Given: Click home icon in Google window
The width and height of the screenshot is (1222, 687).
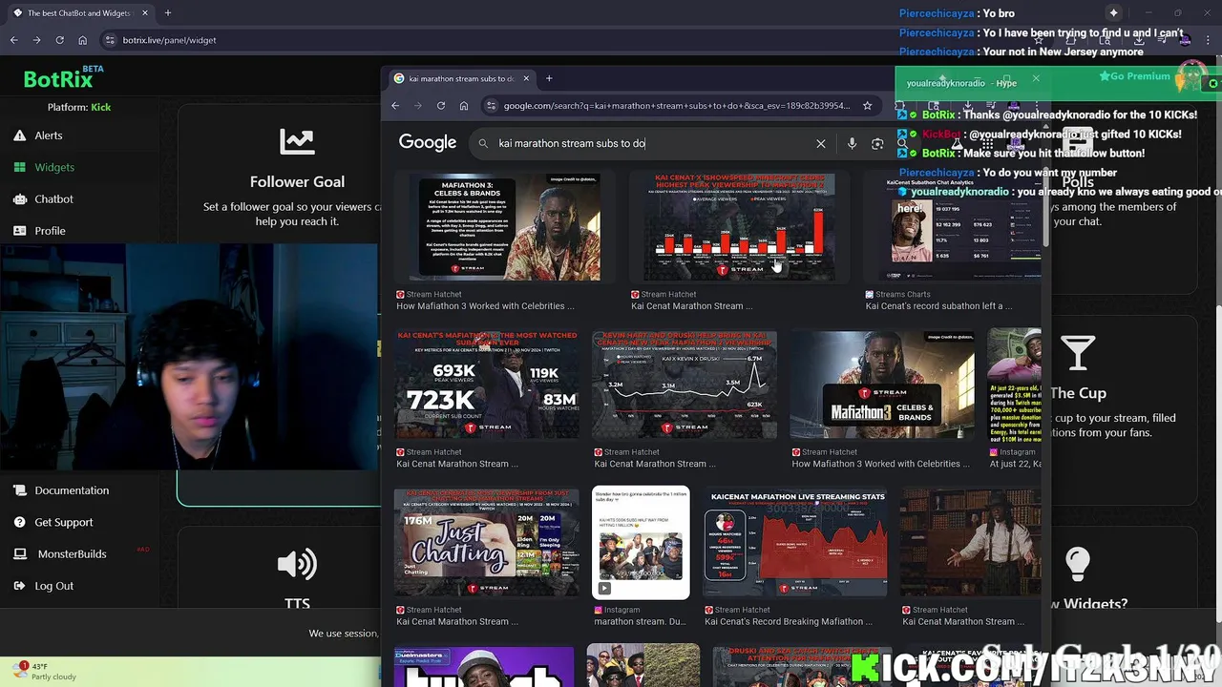Looking at the screenshot, I should click(464, 106).
